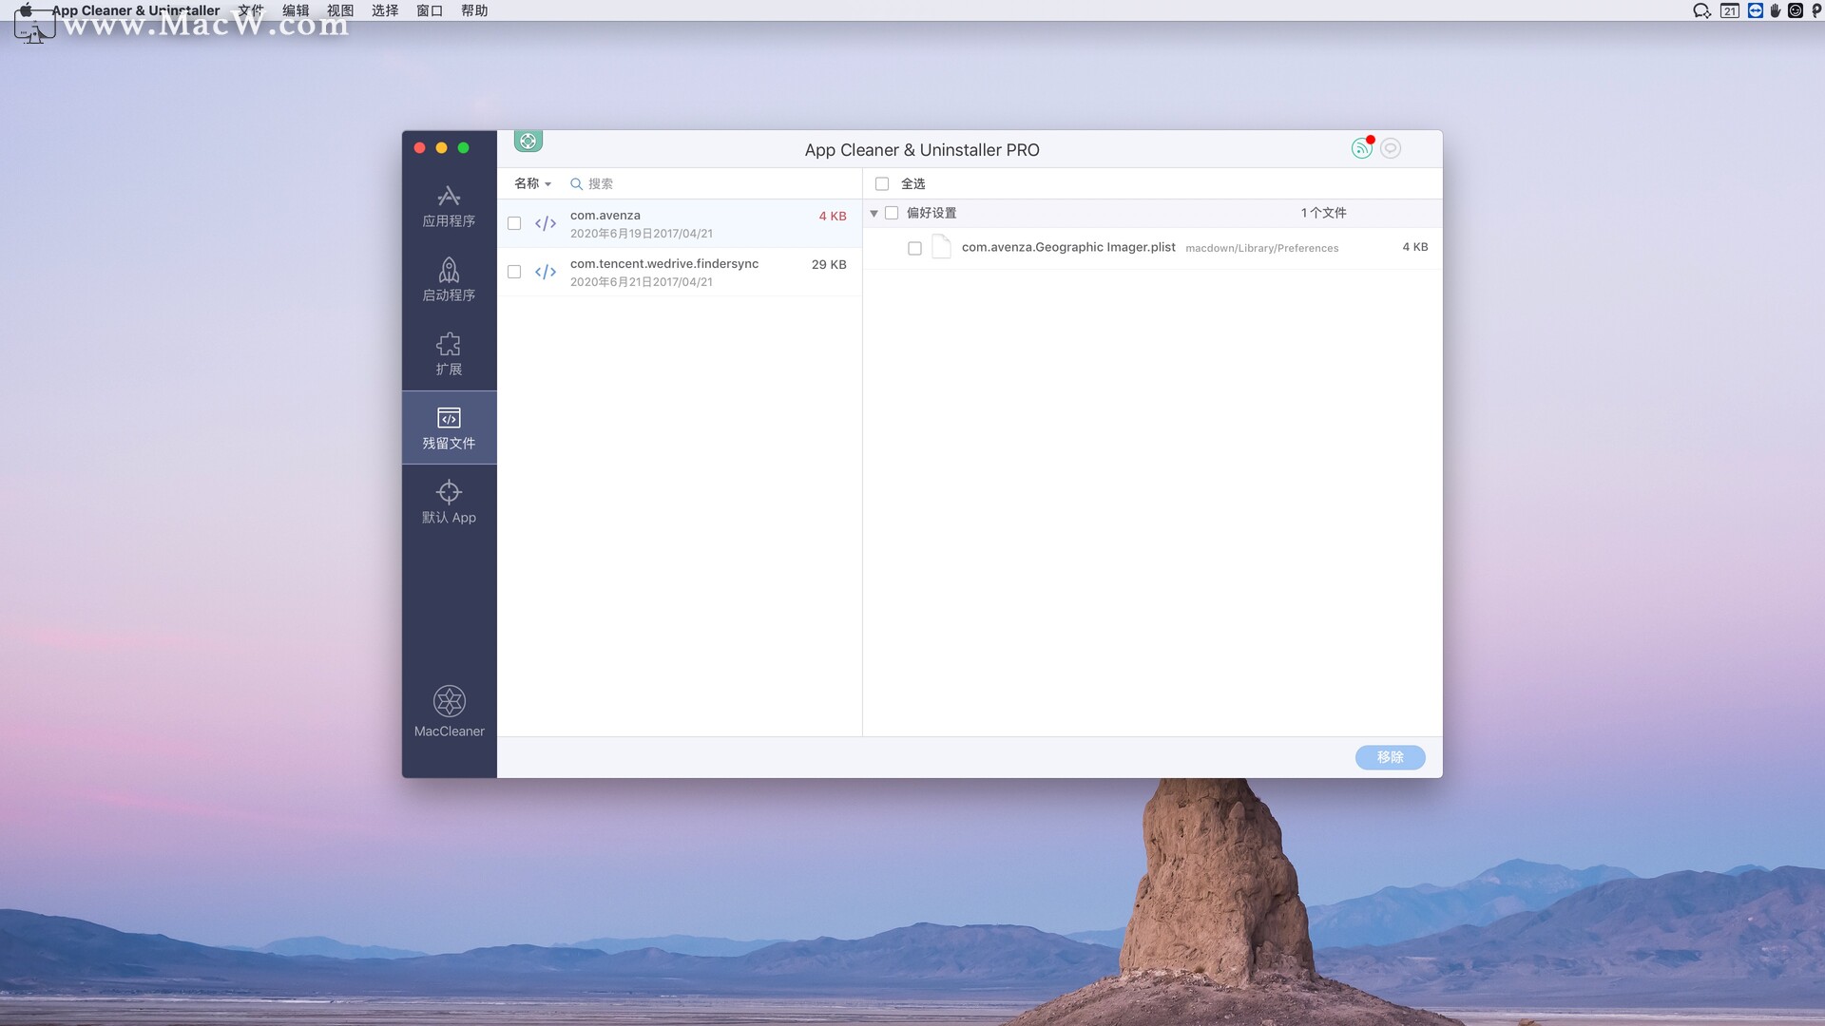This screenshot has width=1825, height=1026.
Task: Click the green news feed icon
Action: tap(1361, 148)
